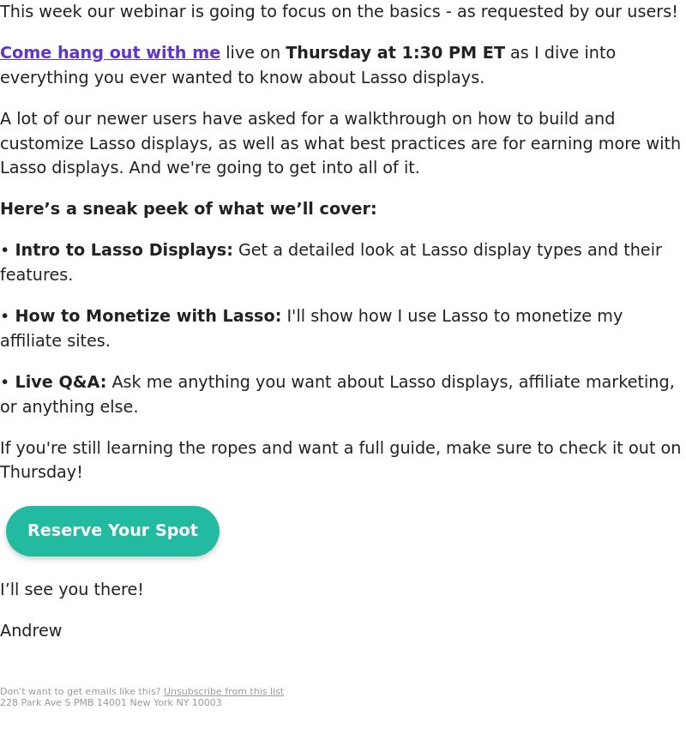Click the 'Thursday!' word above the button
This screenshot has width=686, height=734.
tap(41, 472)
